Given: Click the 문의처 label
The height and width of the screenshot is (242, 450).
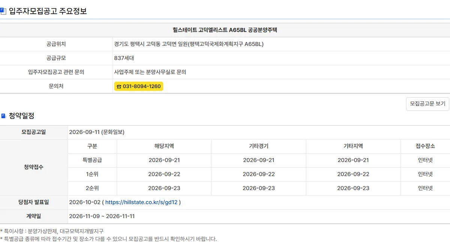Looking at the screenshot, I should [56, 86].
